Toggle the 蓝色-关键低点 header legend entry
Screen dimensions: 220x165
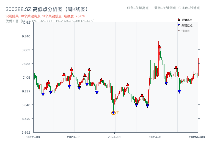(x=165, y=8)
